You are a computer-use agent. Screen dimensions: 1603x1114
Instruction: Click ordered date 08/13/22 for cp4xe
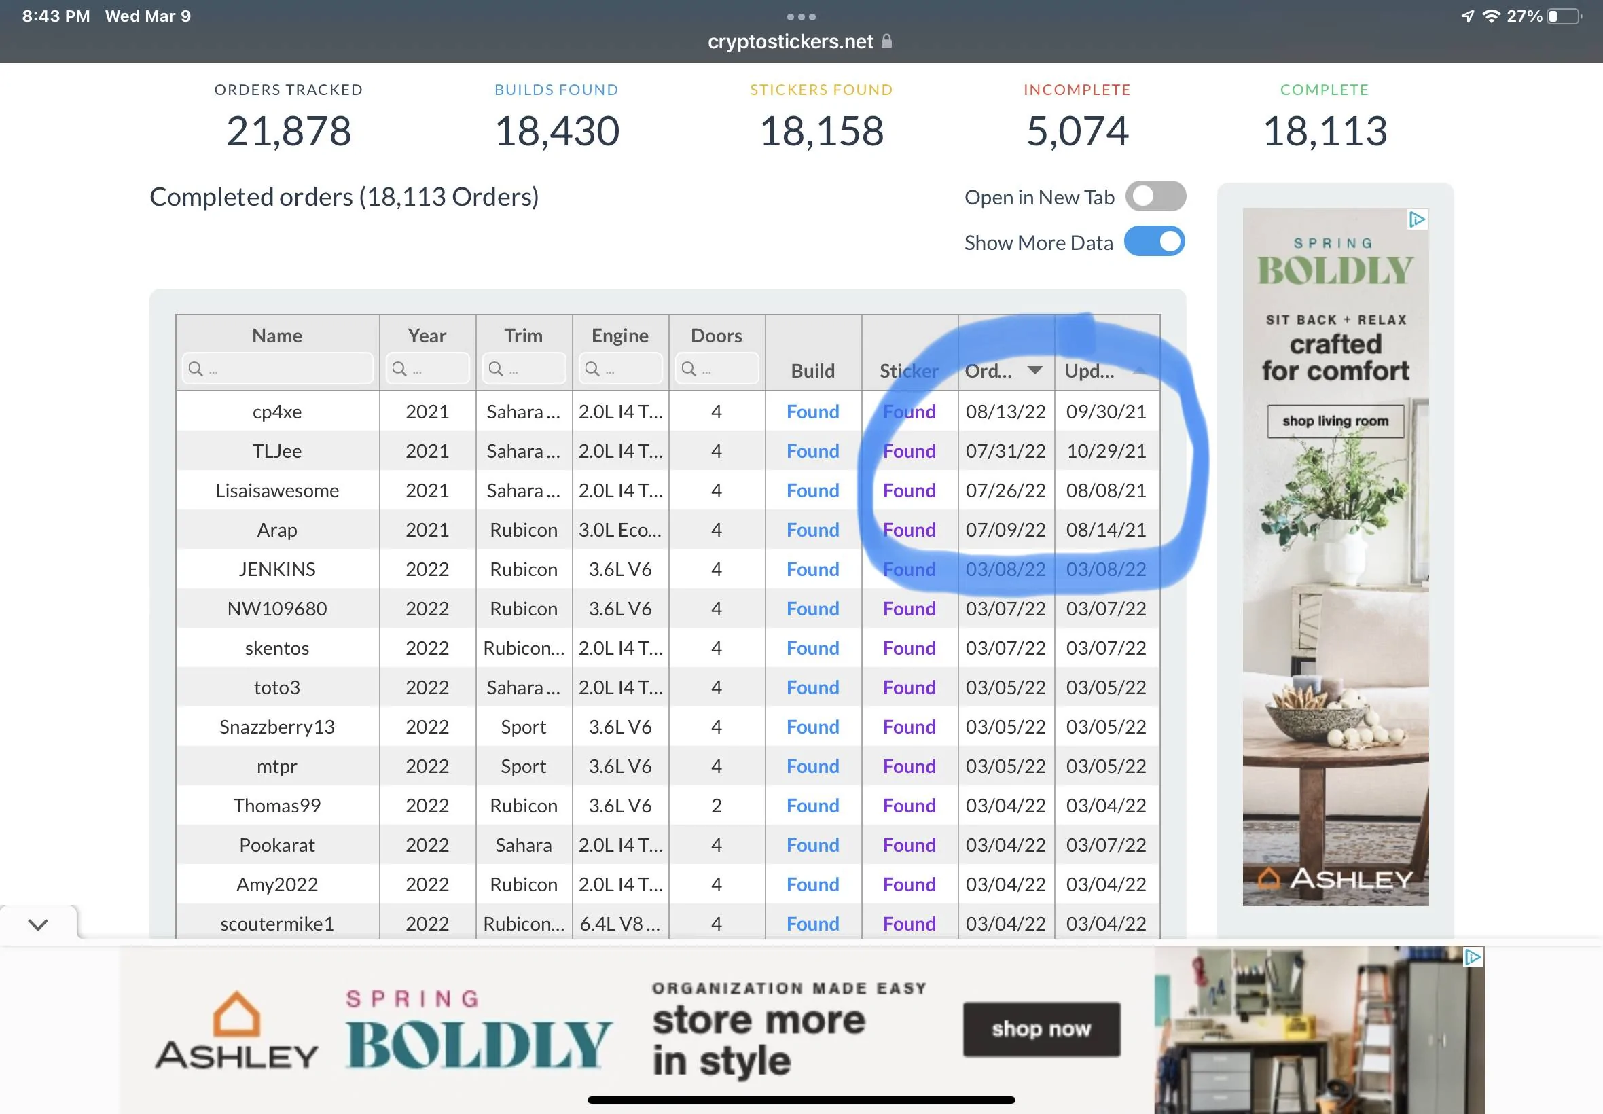coord(1006,412)
